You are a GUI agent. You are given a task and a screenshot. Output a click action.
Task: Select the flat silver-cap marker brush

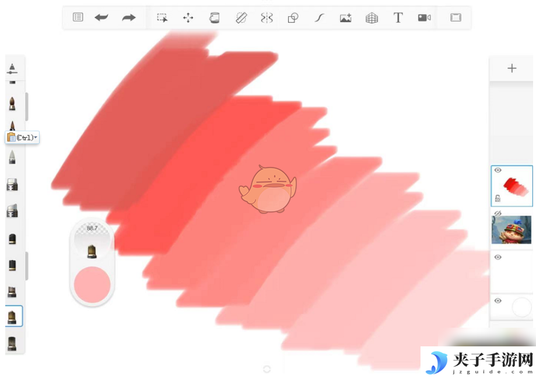point(12,185)
